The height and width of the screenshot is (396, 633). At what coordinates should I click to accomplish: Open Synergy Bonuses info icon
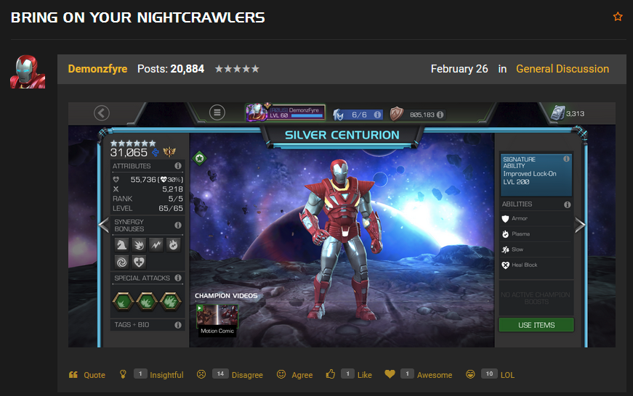178,225
